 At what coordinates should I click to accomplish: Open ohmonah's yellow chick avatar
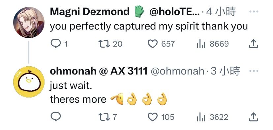point(29,82)
